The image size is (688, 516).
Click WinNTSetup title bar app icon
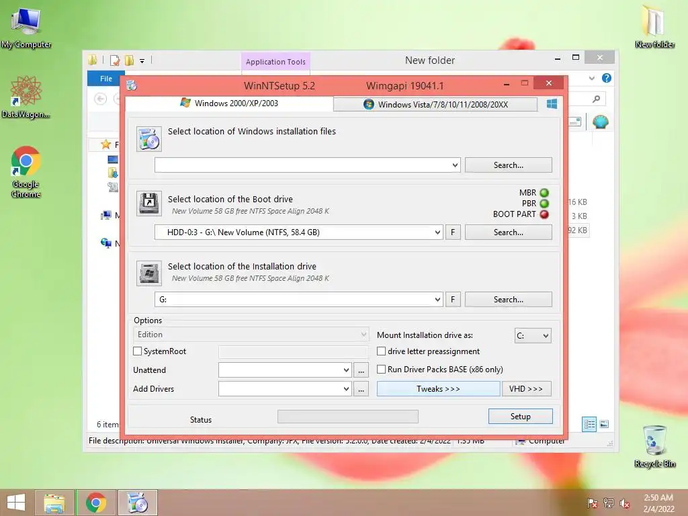point(132,85)
